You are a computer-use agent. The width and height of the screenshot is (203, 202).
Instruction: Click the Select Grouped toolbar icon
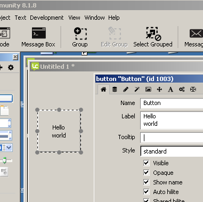pos(153,37)
